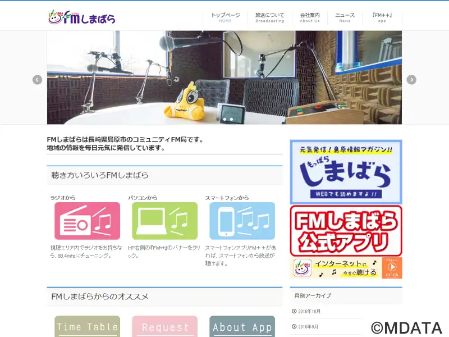This screenshot has width=449, height=337.
Task: Open the 『FM++』 app menu item
Action: [x=382, y=17]
